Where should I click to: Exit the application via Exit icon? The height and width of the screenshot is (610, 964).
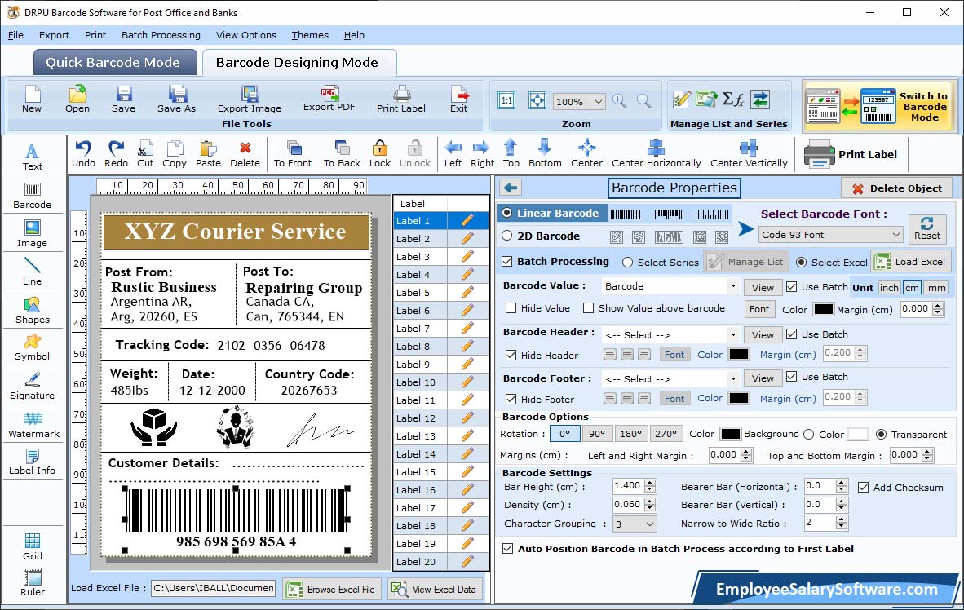click(458, 99)
